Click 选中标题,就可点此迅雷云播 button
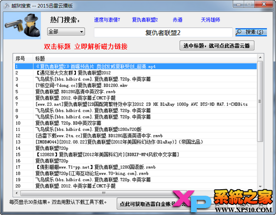276x215 pixels. coord(217,45)
